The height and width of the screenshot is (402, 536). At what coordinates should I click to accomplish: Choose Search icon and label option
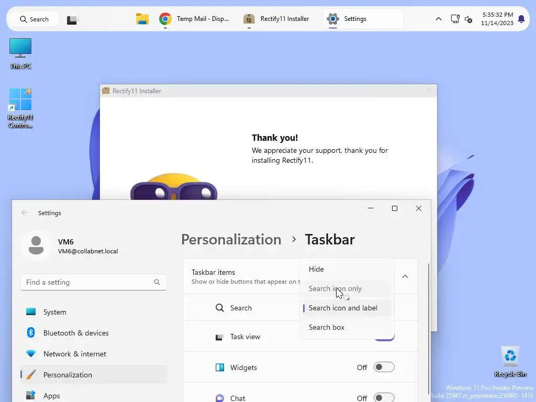click(347, 308)
